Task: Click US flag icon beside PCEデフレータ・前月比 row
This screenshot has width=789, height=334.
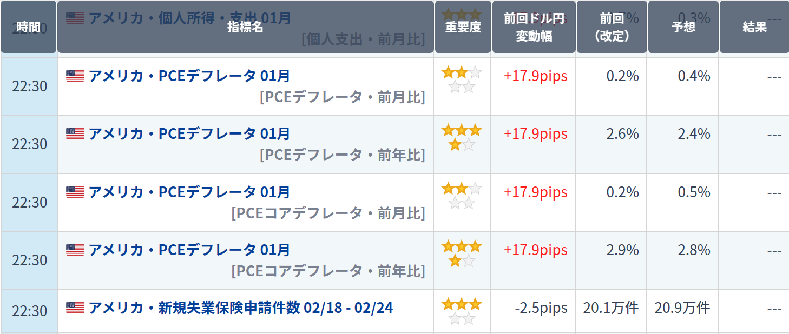Action: [x=75, y=76]
